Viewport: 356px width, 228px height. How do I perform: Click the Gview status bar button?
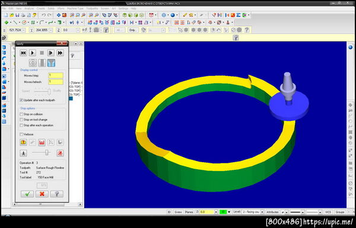(178, 212)
